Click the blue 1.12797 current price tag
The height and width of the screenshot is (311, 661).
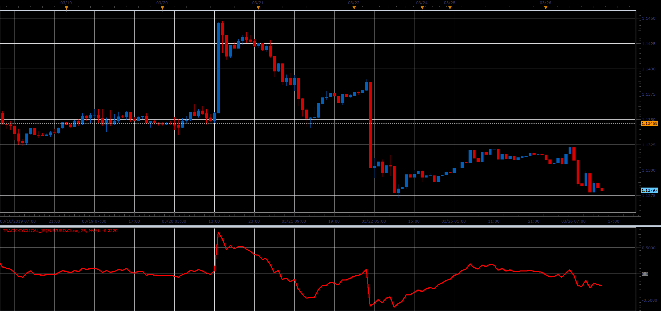(649, 190)
